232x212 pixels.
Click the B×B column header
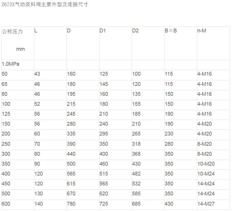[171, 31]
